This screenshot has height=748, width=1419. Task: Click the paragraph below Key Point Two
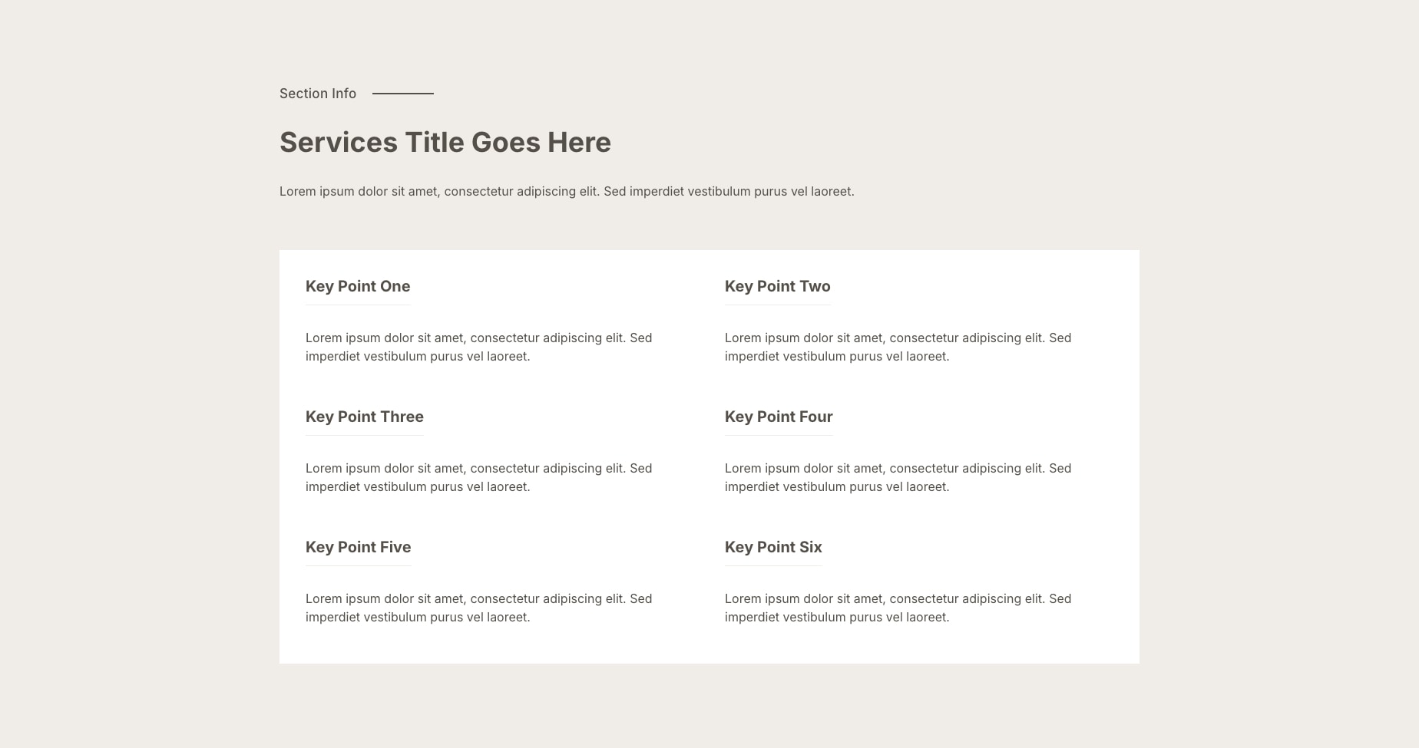[898, 347]
